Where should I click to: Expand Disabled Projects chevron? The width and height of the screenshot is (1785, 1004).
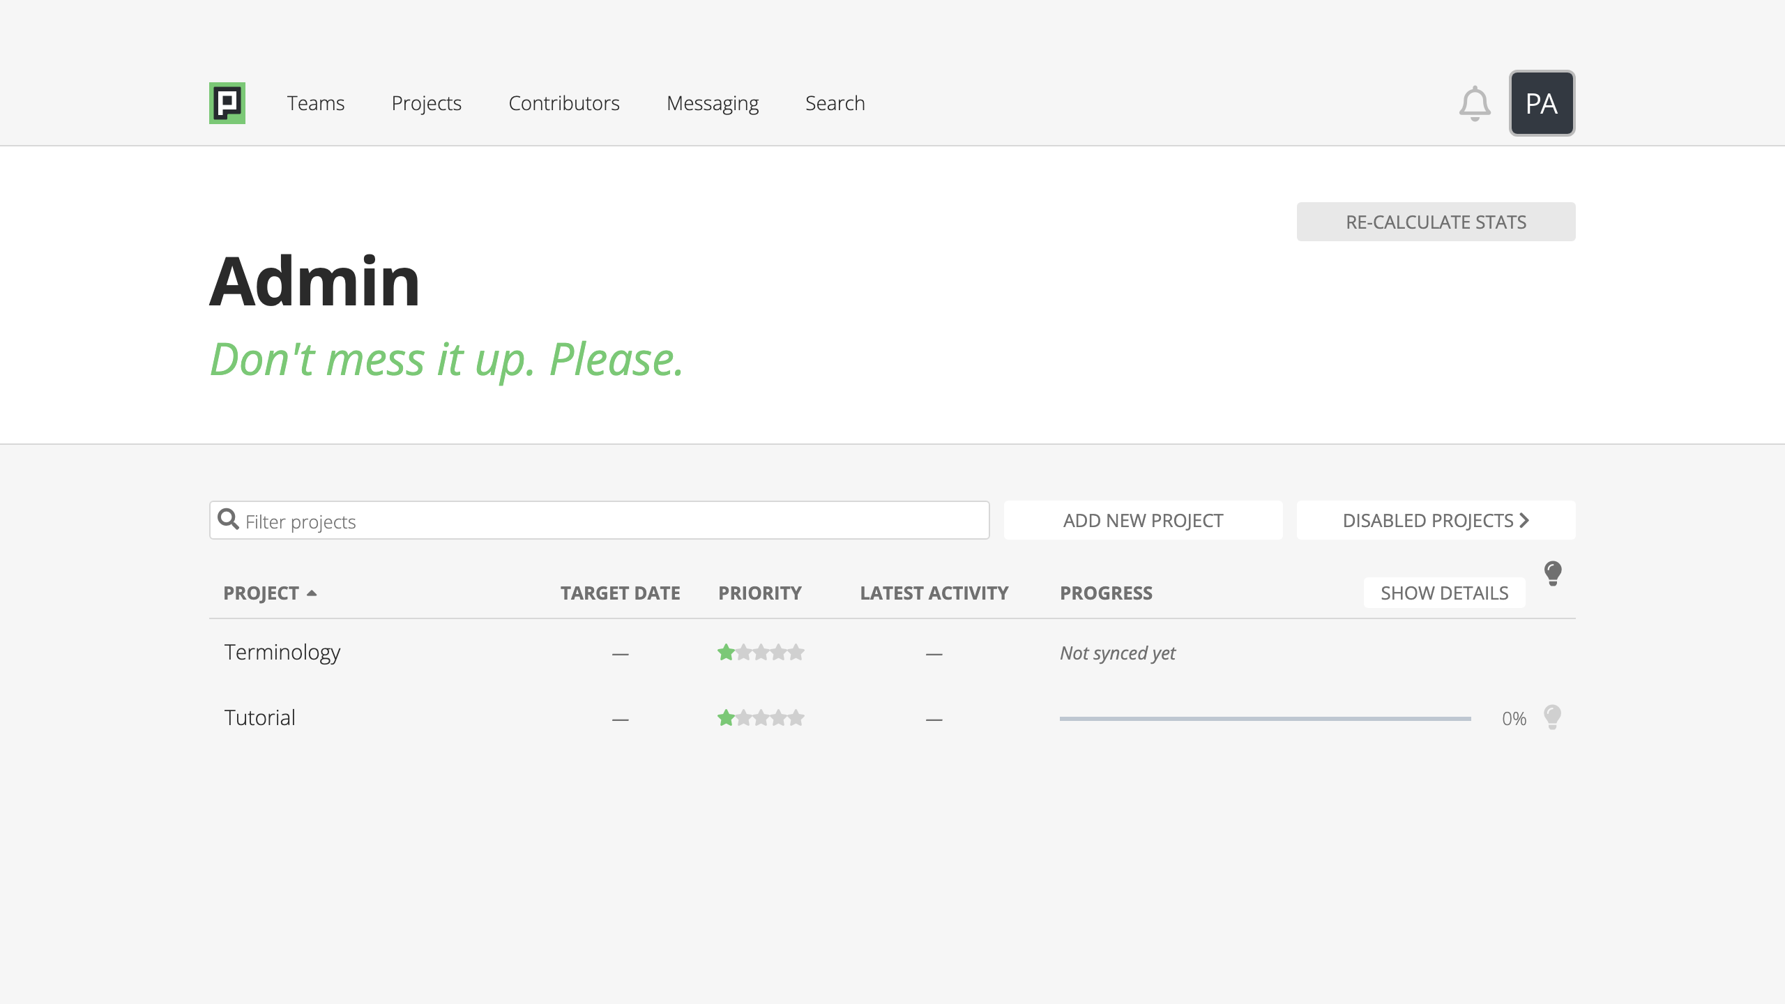[1524, 521]
